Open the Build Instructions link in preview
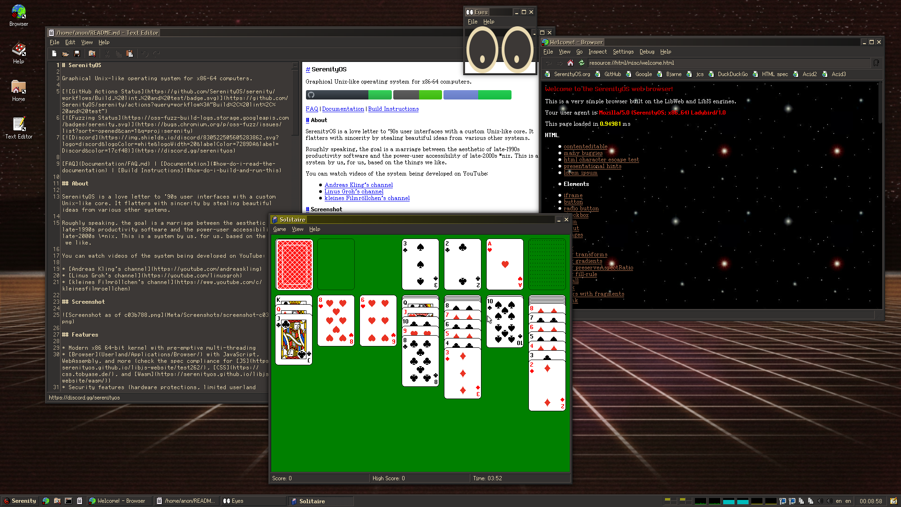 (x=393, y=109)
